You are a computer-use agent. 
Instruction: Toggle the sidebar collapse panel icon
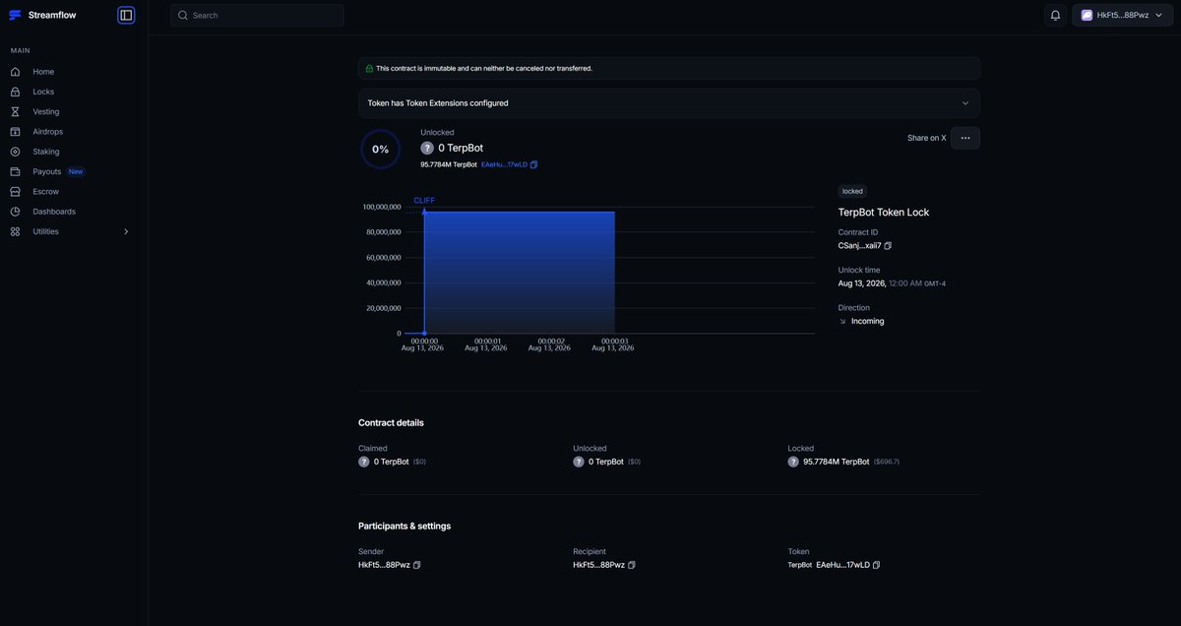[126, 15]
